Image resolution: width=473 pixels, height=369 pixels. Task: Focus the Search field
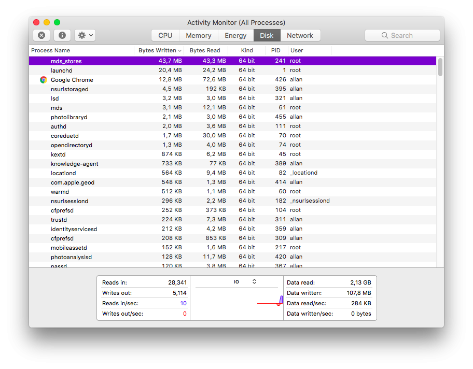[402, 35]
